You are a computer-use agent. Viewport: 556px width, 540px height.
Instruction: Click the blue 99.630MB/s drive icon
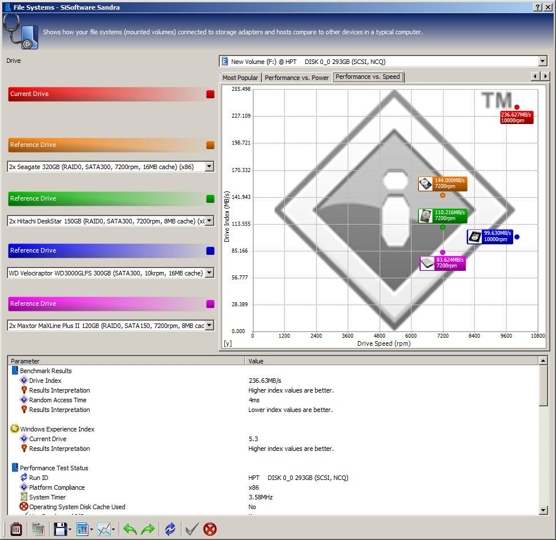tap(474, 237)
